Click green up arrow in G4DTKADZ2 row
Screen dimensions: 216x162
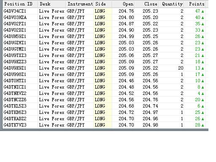click(x=202, y=119)
